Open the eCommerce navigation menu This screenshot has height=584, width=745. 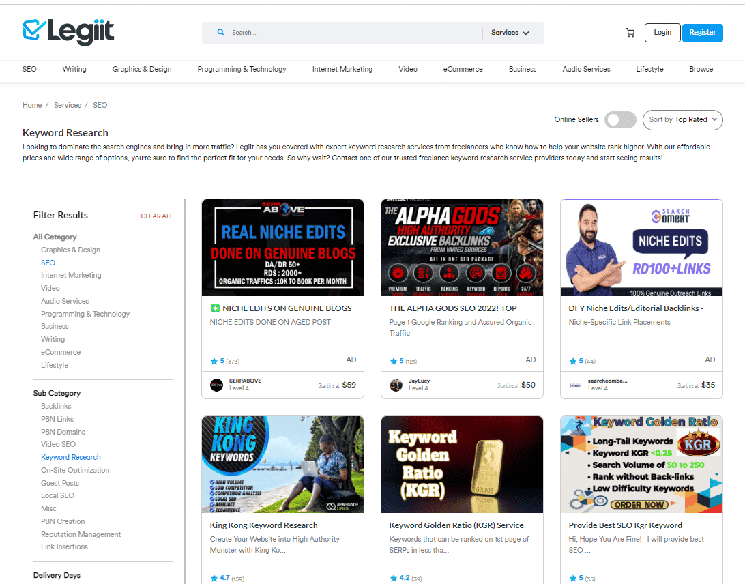463,69
